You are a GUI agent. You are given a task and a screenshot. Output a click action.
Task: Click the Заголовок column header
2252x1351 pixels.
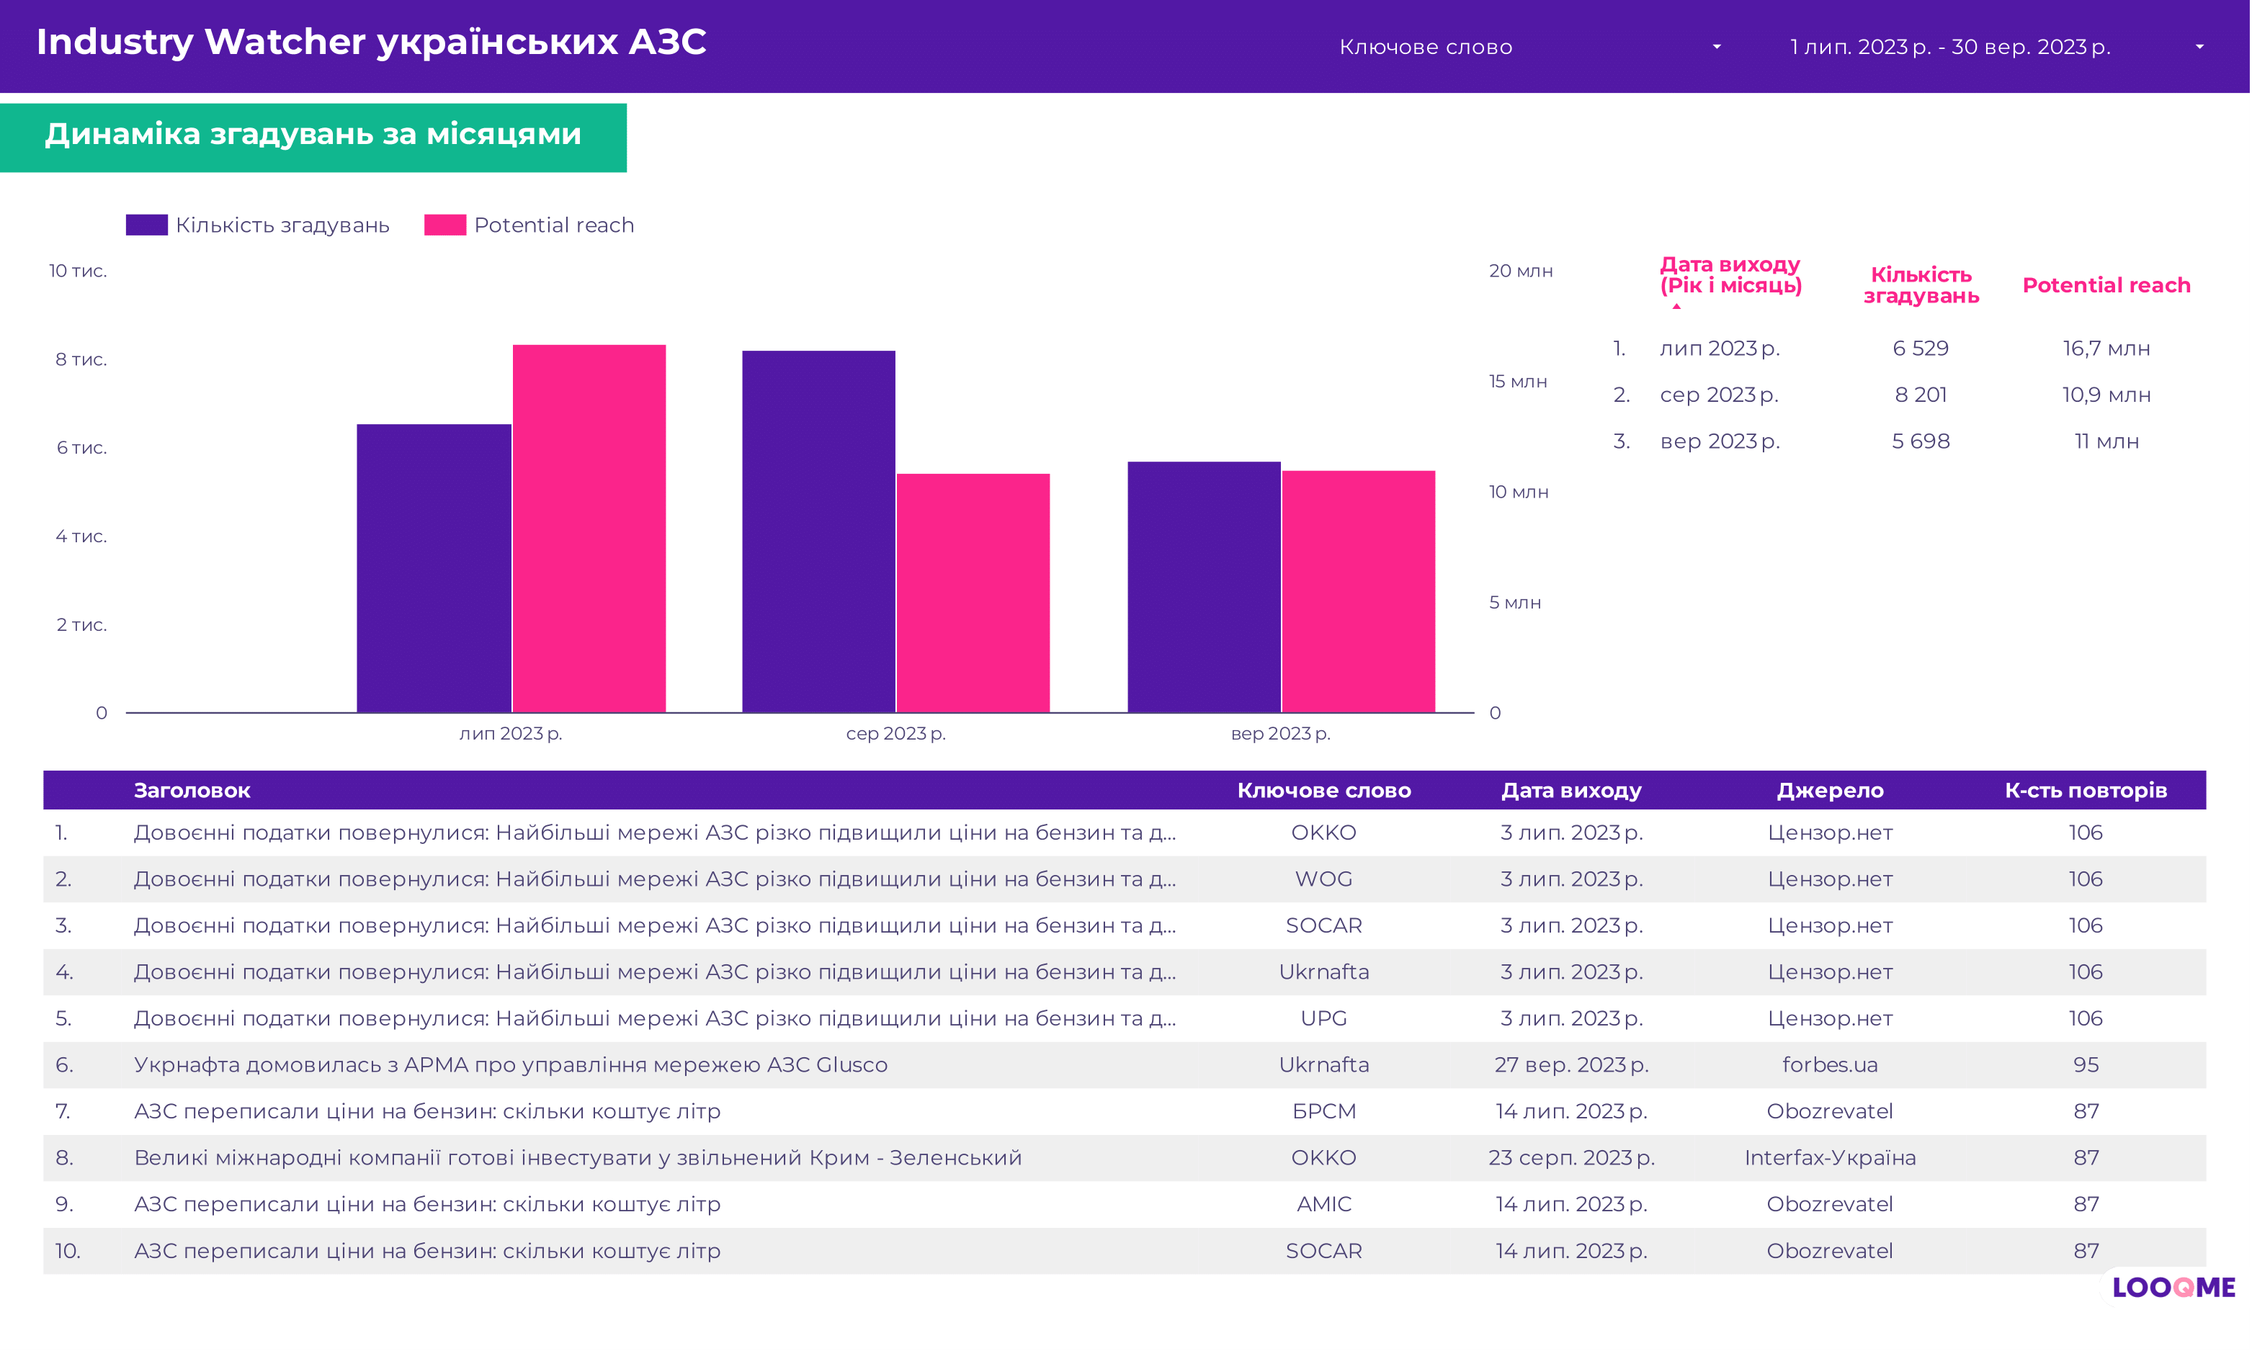click(192, 790)
